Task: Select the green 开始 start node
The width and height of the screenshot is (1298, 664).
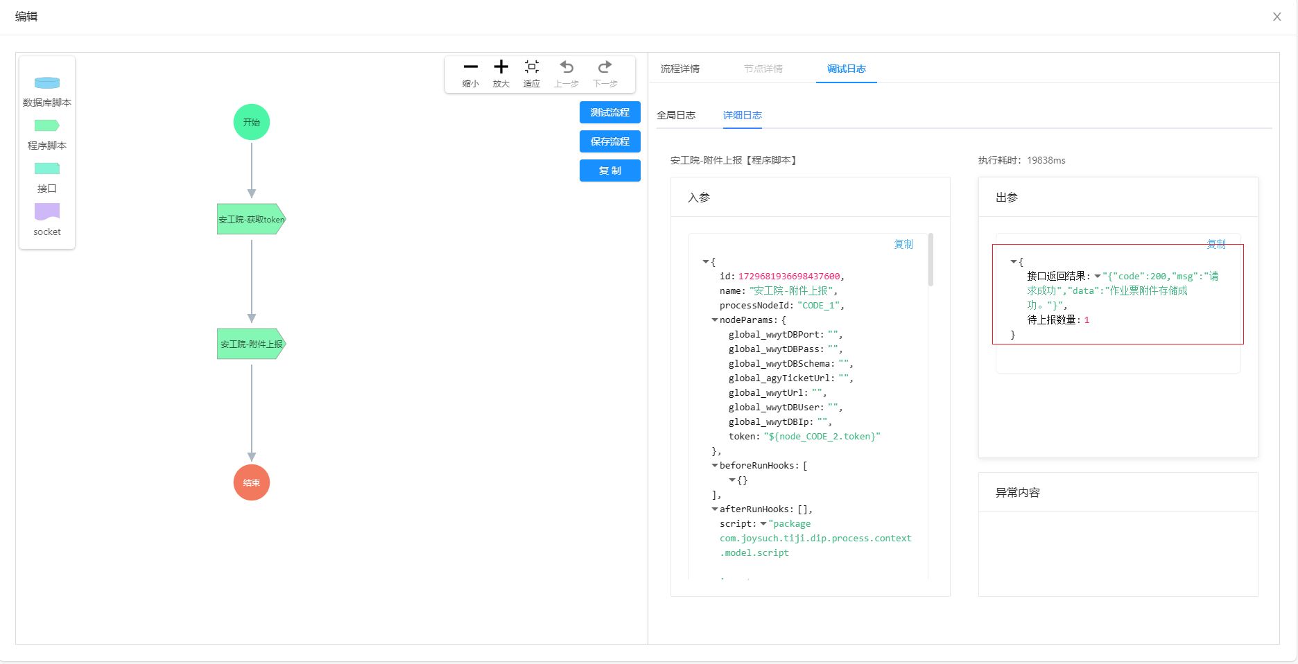Action: (x=252, y=122)
